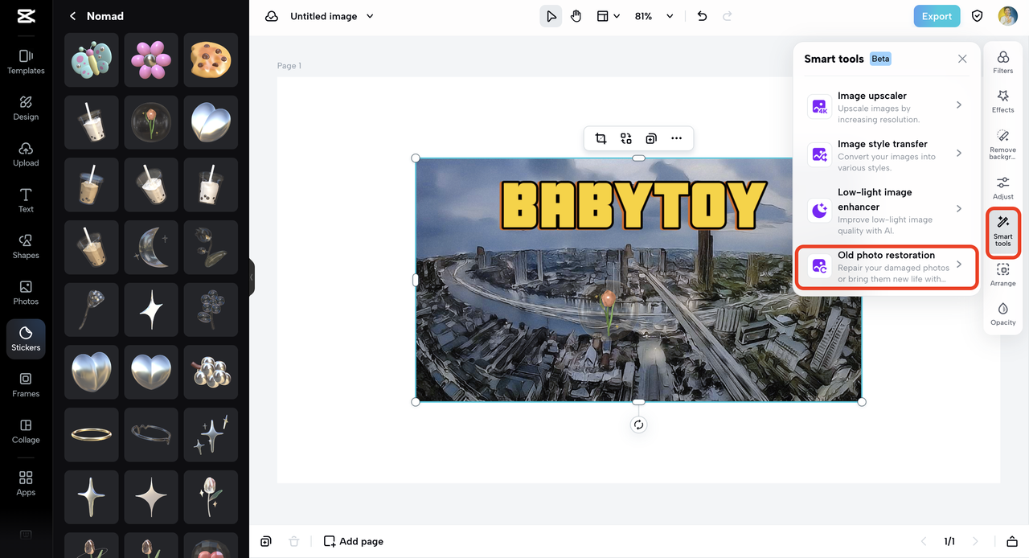Close the Smart tools panel

[x=962, y=59]
